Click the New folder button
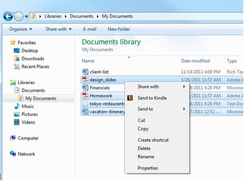 119,29
